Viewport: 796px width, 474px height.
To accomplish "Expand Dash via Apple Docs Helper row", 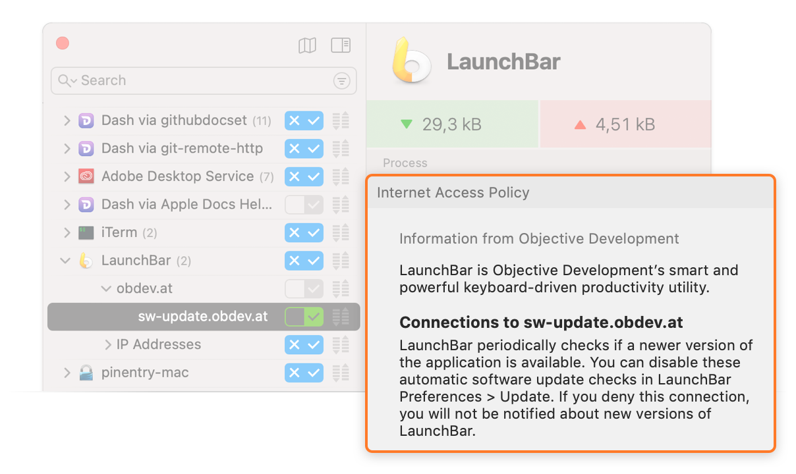I will (67, 205).
